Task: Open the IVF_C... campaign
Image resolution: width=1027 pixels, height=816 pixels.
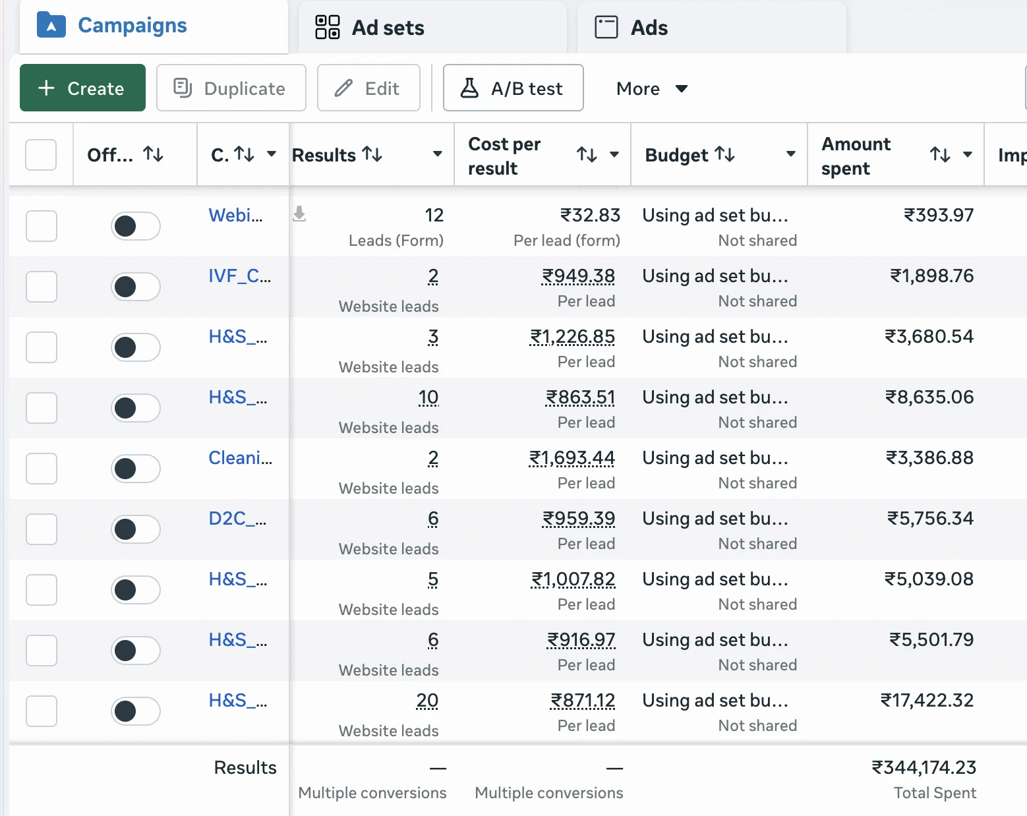Action: coord(239,276)
